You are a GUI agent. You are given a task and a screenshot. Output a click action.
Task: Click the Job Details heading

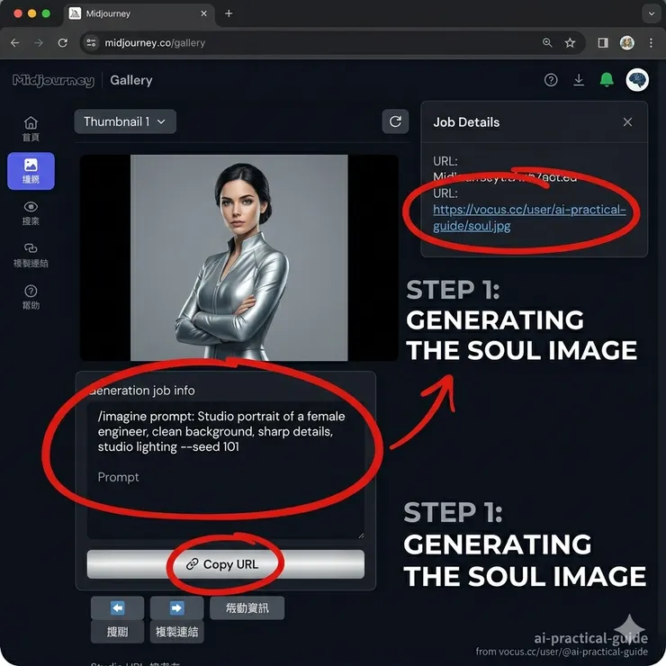coord(466,122)
